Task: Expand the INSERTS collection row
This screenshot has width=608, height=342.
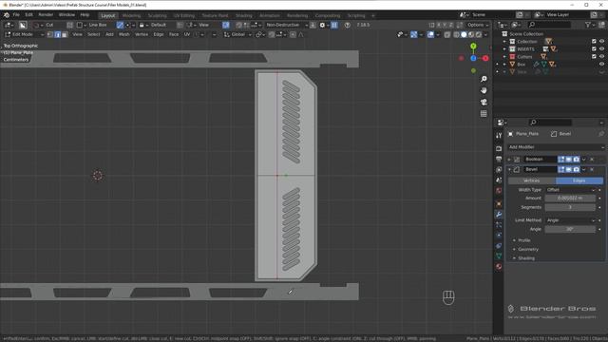Action: tap(504, 49)
